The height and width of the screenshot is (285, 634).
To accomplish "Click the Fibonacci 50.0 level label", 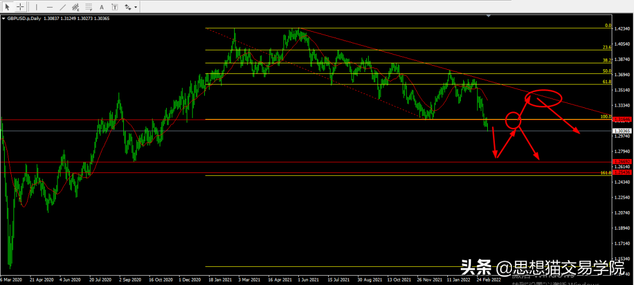I will [607, 71].
